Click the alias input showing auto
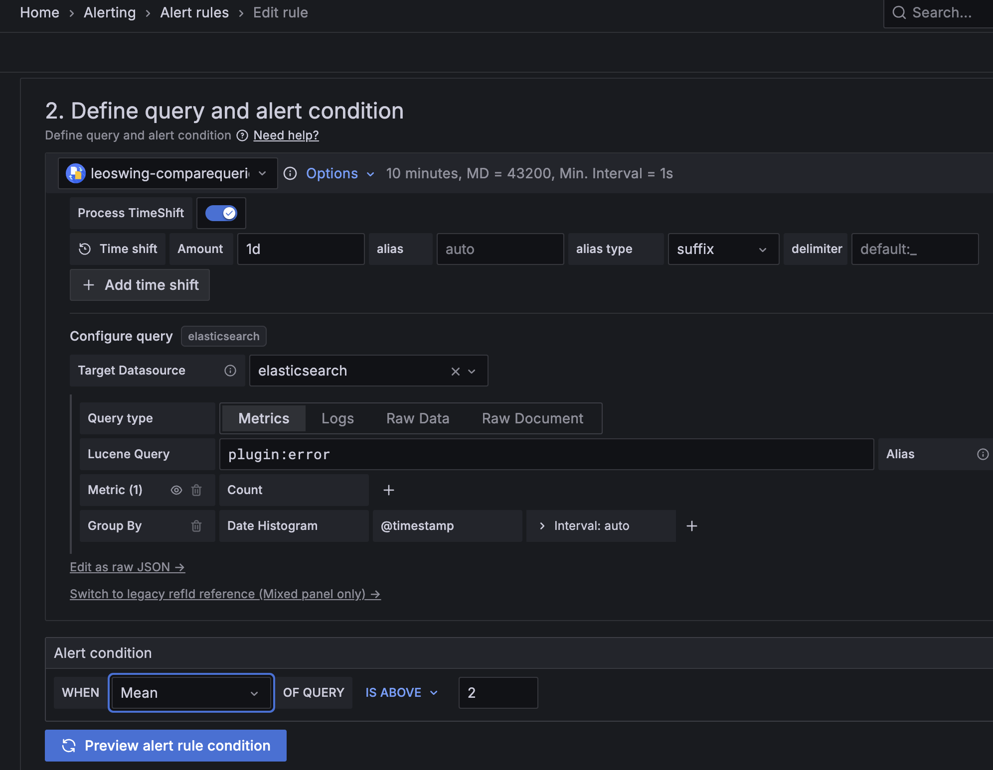 point(500,249)
